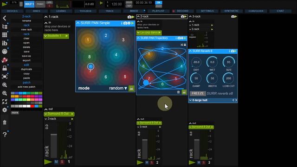Click the fit-to-screen arrows icon

click(x=5, y=102)
